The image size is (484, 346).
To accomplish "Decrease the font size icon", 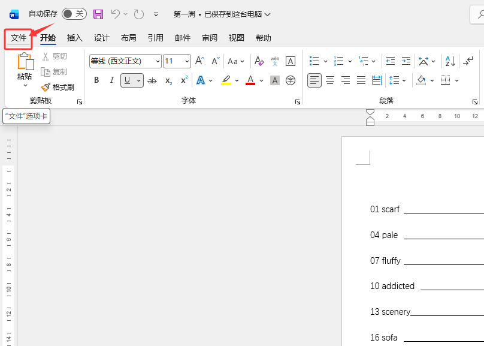I will tap(216, 61).
